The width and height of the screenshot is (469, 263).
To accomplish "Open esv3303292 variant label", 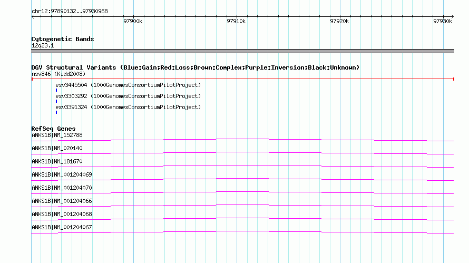I will [128, 96].
